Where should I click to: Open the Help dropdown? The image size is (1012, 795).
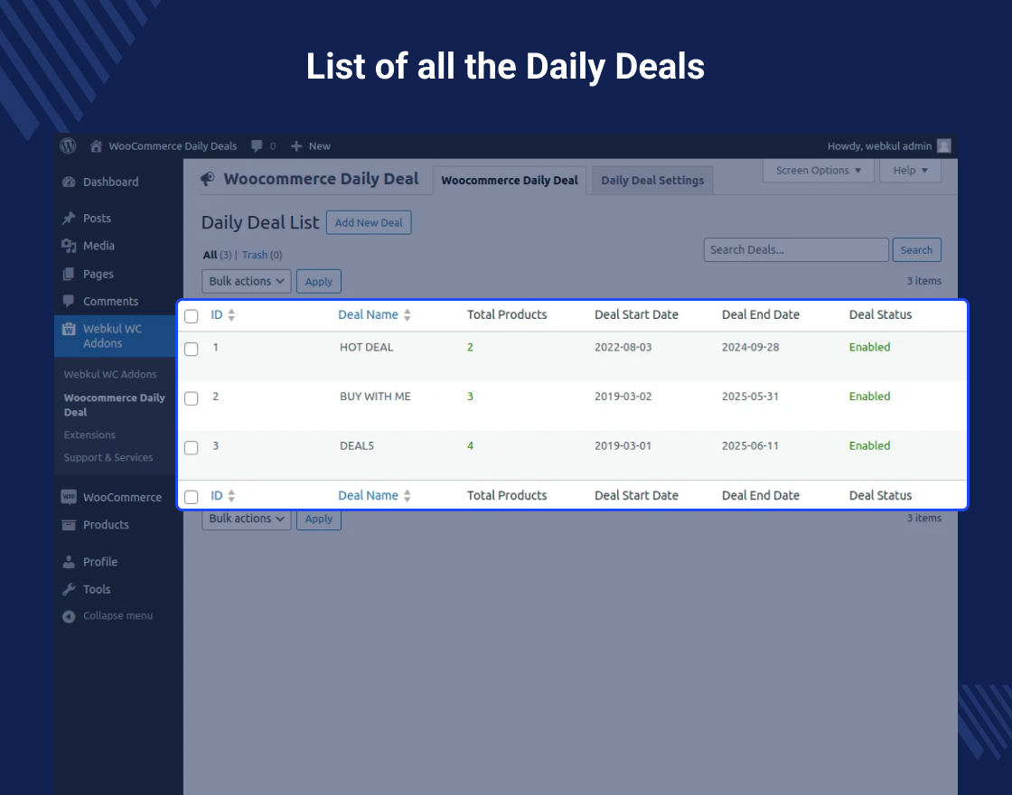[910, 170]
